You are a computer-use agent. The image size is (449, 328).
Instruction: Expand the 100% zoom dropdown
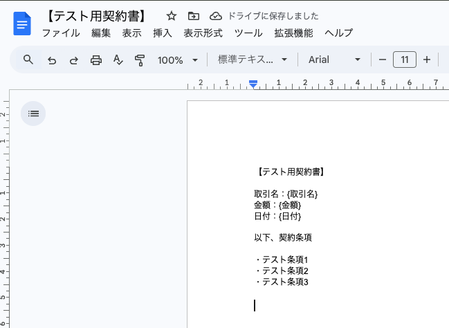[x=178, y=60]
